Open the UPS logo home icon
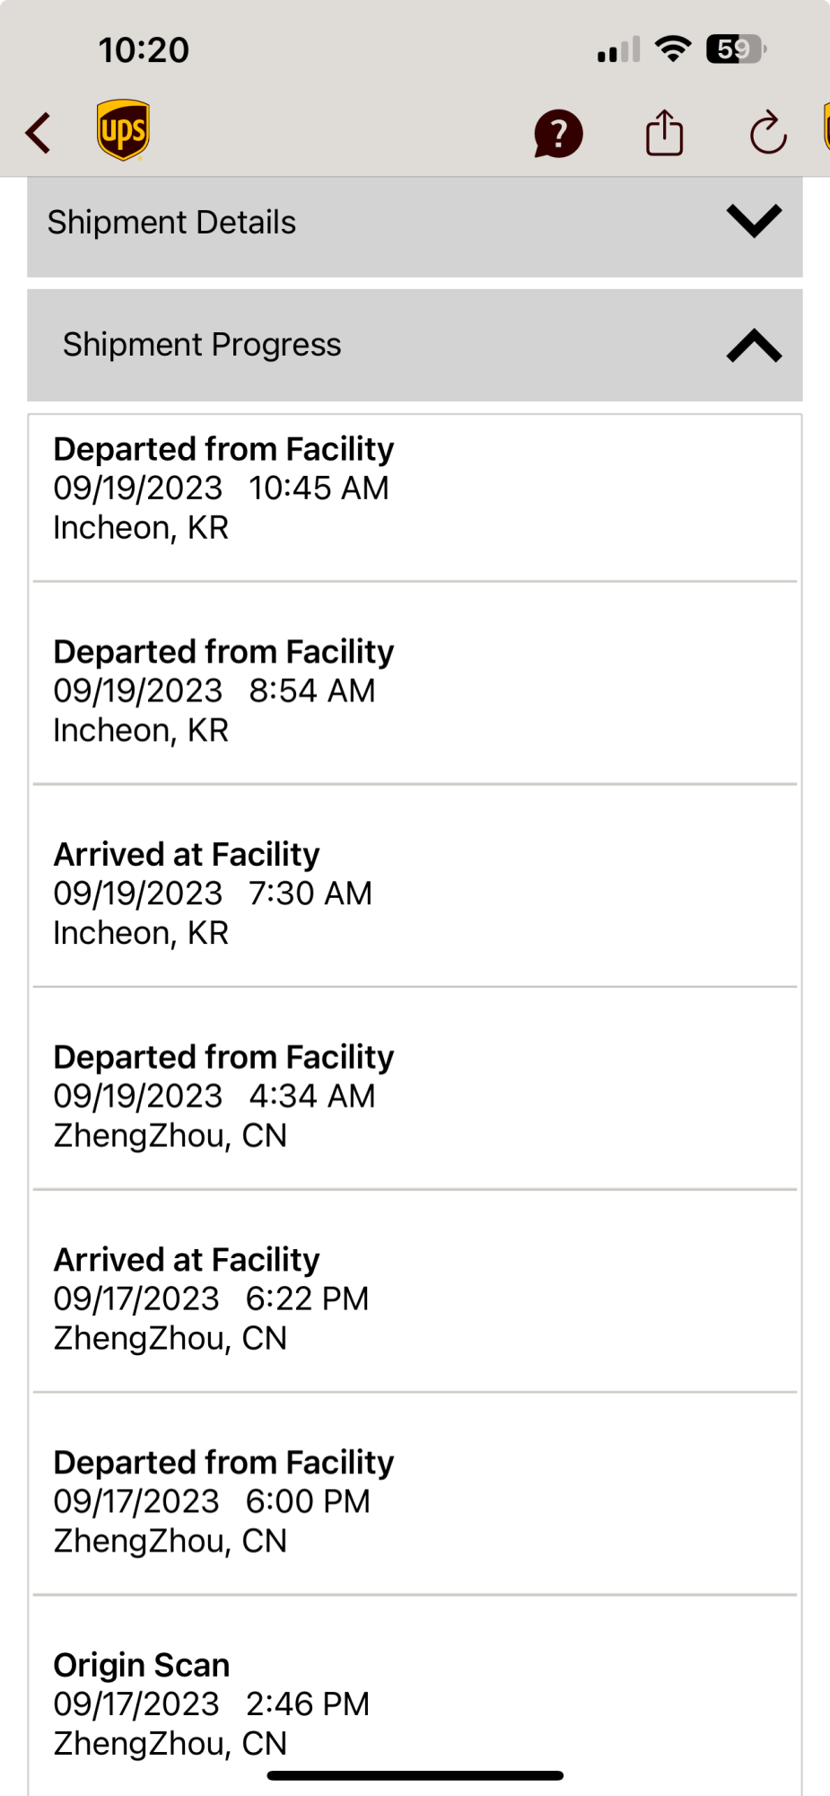Image resolution: width=830 pixels, height=1796 pixels. (x=123, y=130)
